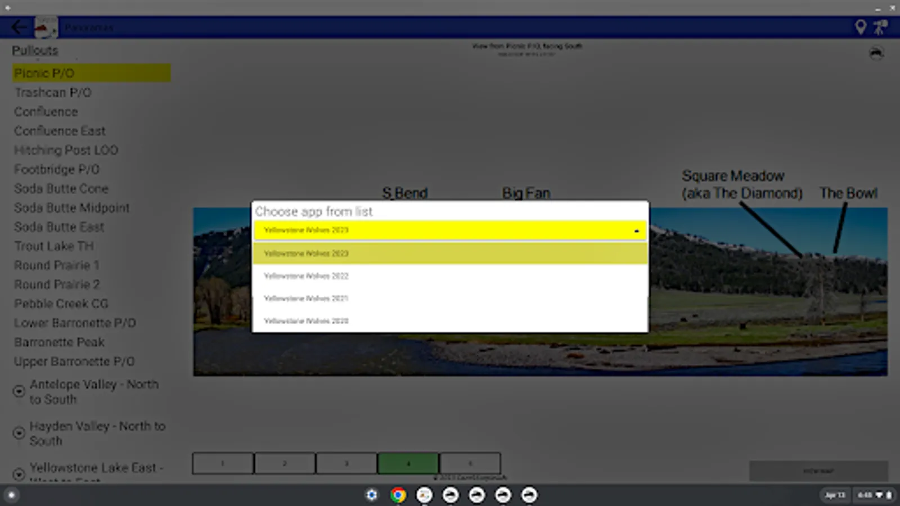Choose Yellowstone Wolves 2020 from the list

pos(450,321)
